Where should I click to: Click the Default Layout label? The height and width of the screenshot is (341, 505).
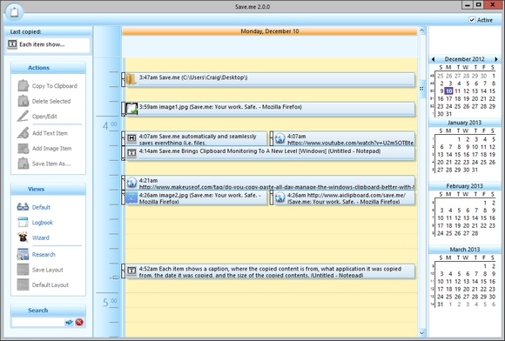point(50,285)
